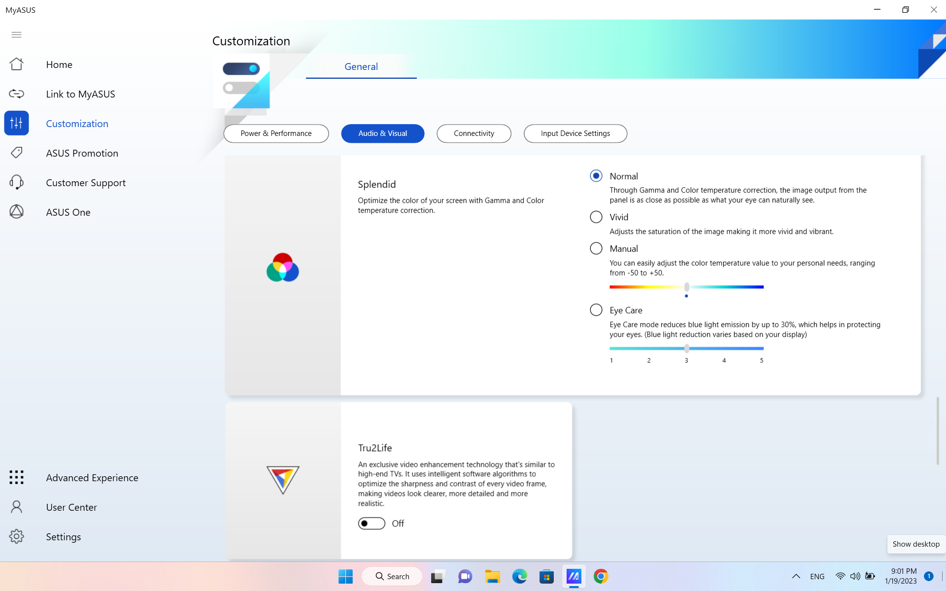Click the taskbar Search box
The width and height of the screenshot is (946, 591).
[x=392, y=576]
